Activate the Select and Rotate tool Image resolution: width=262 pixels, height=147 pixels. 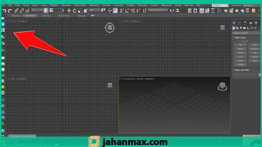[74, 11]
